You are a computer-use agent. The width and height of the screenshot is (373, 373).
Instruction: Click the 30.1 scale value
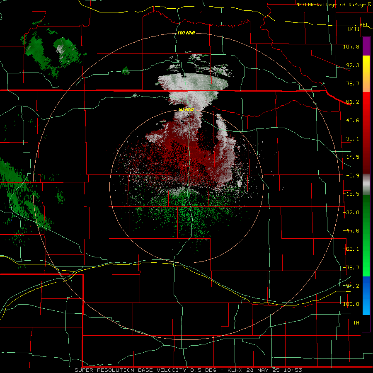pos(353,139)
